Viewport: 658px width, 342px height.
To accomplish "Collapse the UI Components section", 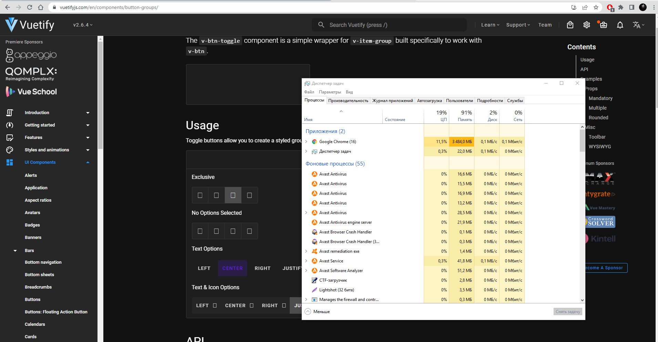I will pos(88,162).
